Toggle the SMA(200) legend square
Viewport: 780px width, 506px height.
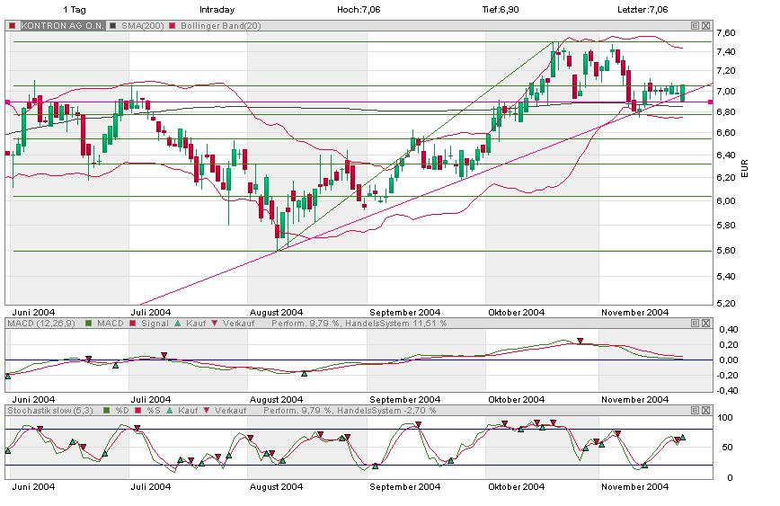112,26
